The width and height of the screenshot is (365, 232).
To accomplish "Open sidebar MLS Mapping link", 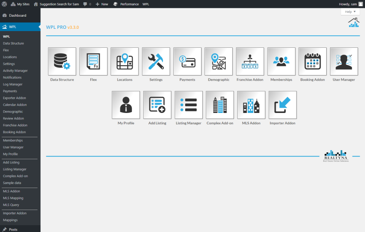I will click(13, 198).
